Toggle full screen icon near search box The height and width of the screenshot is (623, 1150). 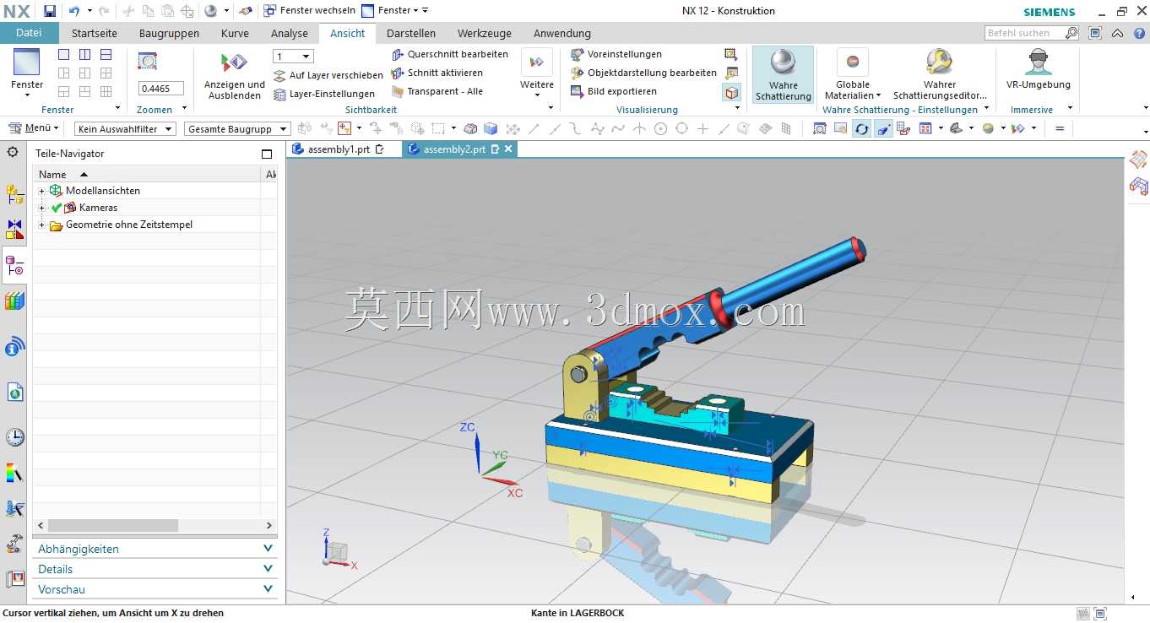[1096, 33]
